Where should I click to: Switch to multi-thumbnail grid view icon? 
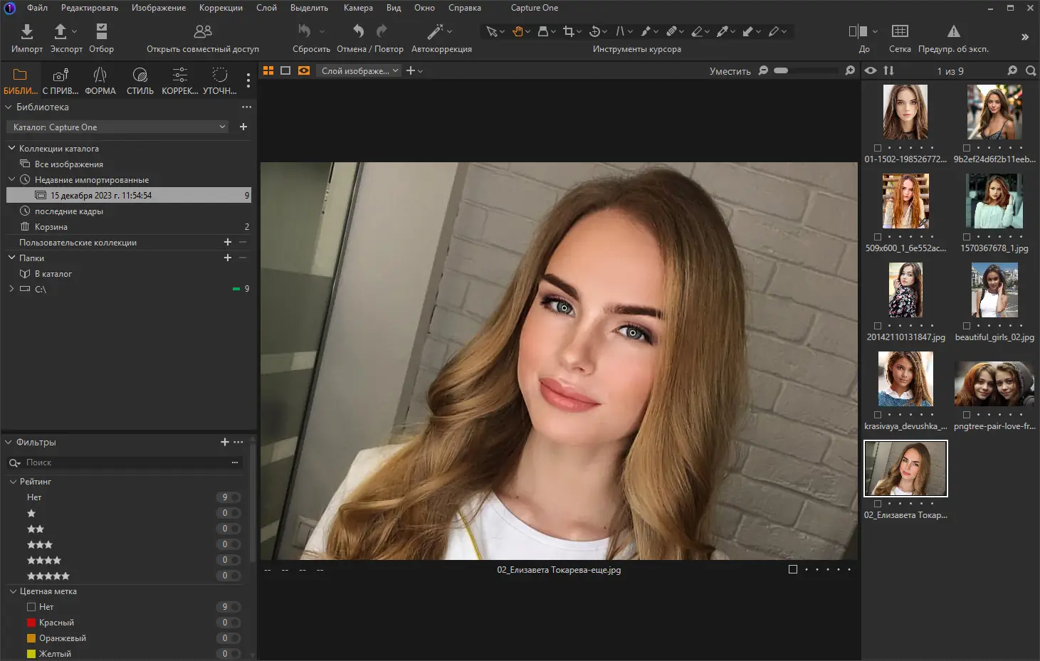coord(268,70)
